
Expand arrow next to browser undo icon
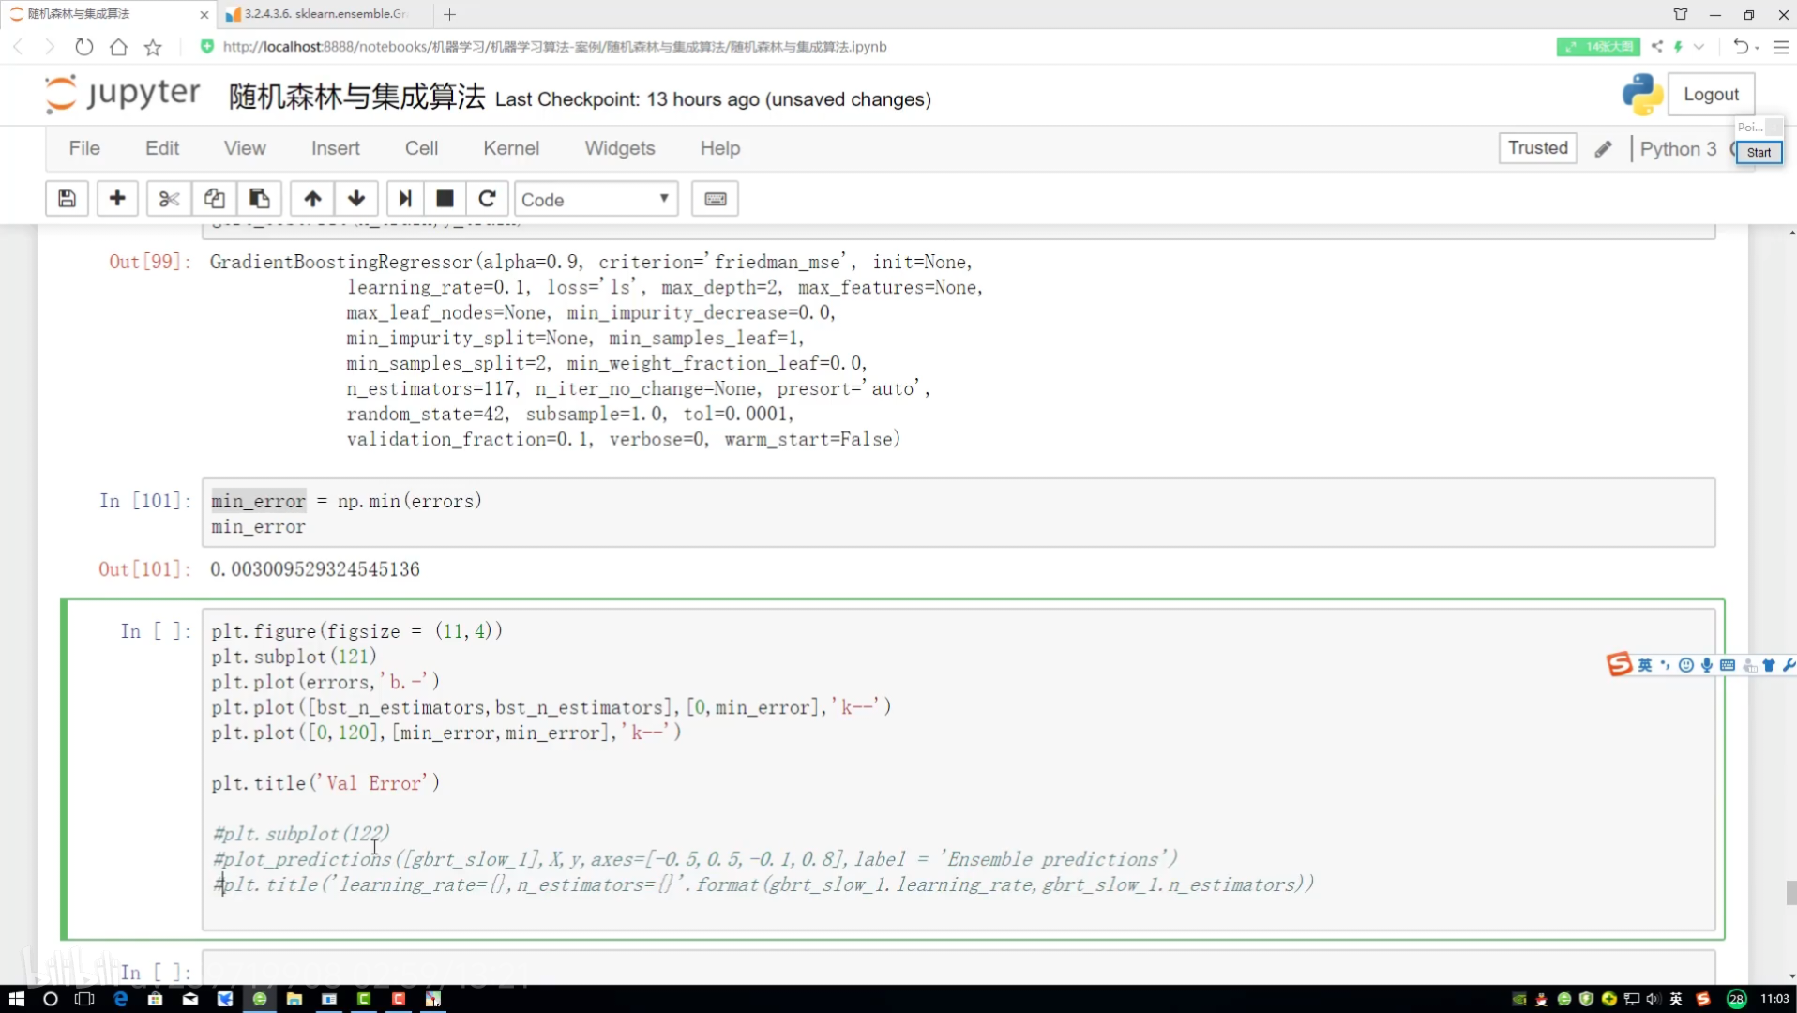click(1757, 47)
